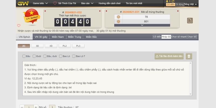Click the text area scrollbar down arrow
216x108 pixels.
click(x=191, y=94)
